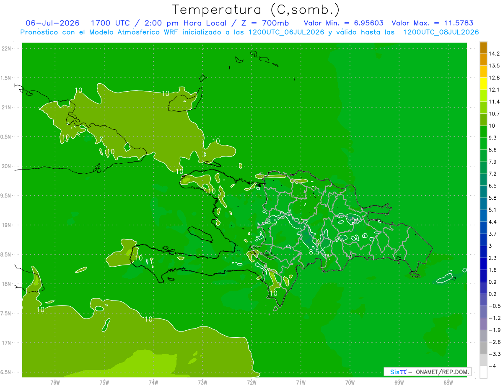Click the '13.5' color scale value
This screenshot has height=388, width=503.
pos(494,66)
